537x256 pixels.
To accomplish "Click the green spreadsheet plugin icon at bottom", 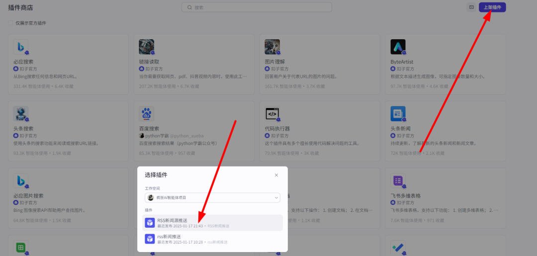I will [21, 248].
